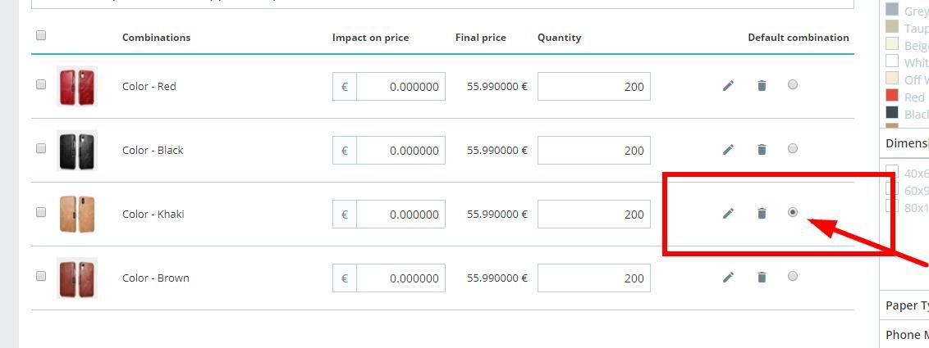929x348 pixels.
Task: Focus the impact on price field for Brown
Action: click(400, 278)
